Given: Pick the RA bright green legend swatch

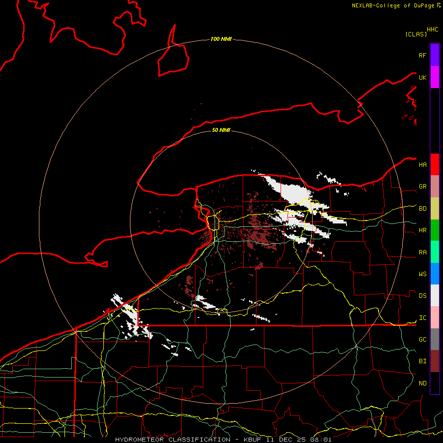Looking at the screenshot, I should (x=435, y=252).
